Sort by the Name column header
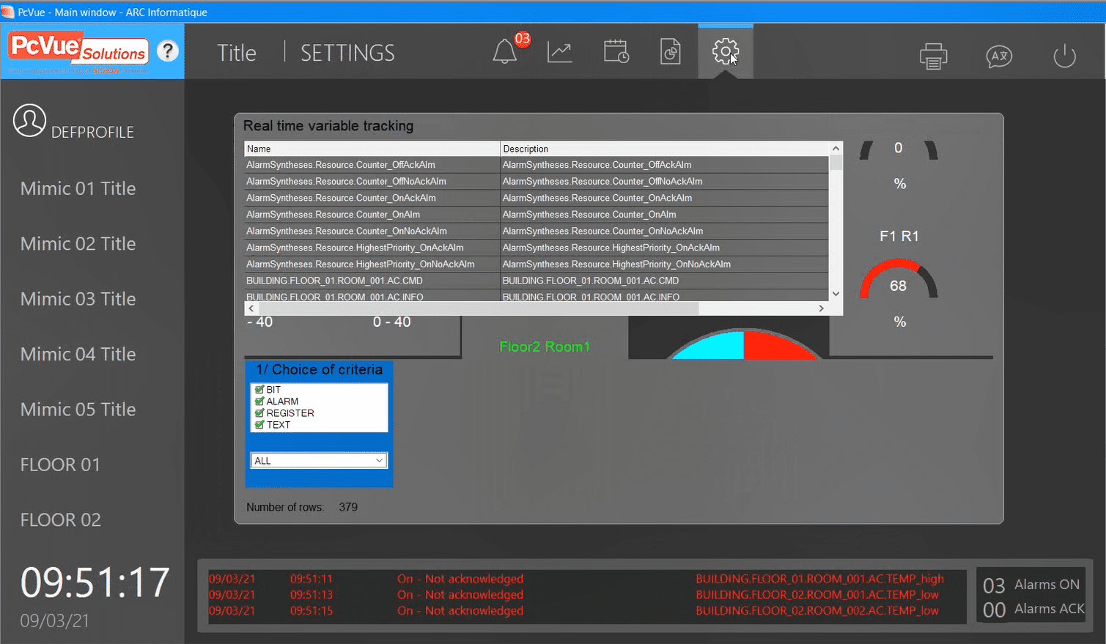This screenshot has width=1106, height=644. click(372, 149)
